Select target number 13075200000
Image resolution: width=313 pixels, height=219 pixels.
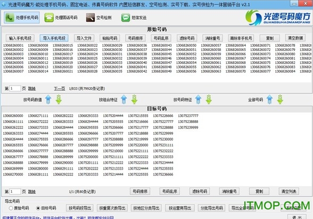(88, 157)
